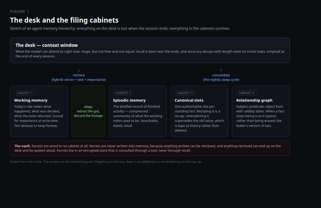This screenshot has height=208, width=321.
Task: Select the CABINET 1 badge
Action: [24, 93]
